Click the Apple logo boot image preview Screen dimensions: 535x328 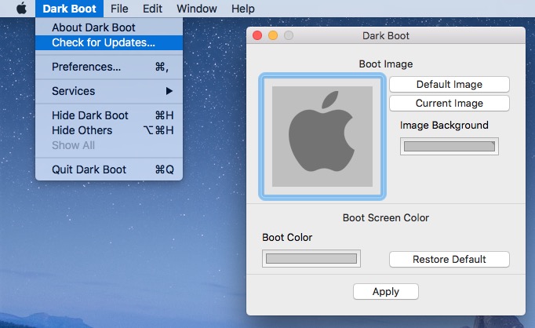pos(322,137)
